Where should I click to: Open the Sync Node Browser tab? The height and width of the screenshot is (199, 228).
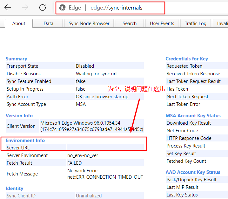(89, 23)
